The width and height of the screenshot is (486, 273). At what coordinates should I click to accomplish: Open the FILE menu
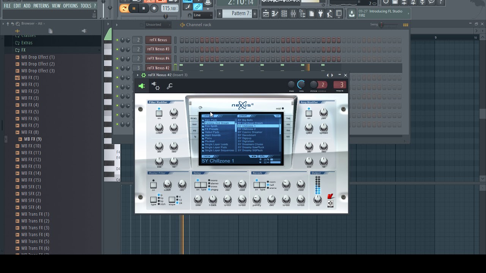click(7, 6)
